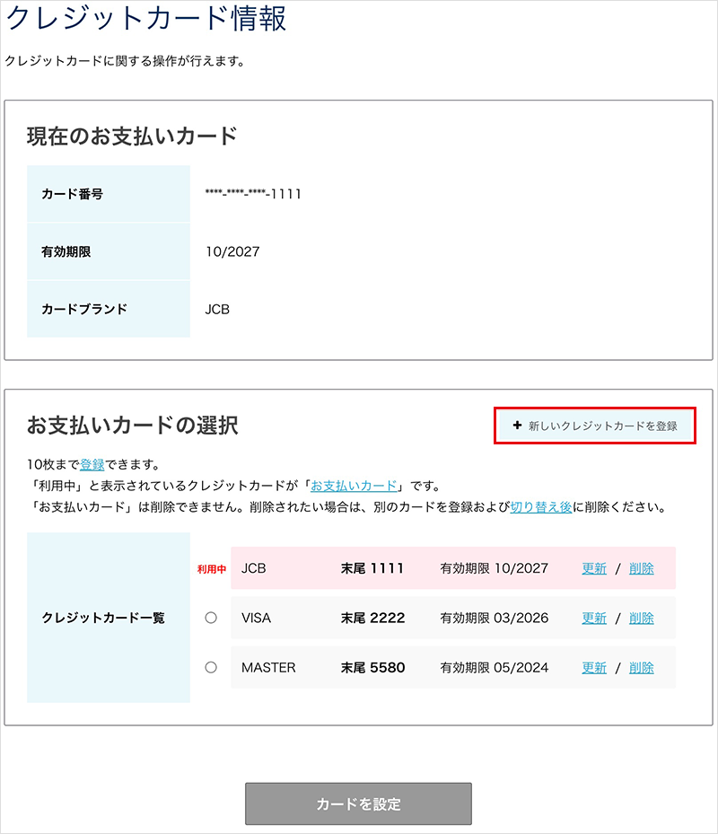The height and width of the screenshot is (834, 718).
Task: Click 削除 for the JCB card ending 1111
Action: (641, 568)
